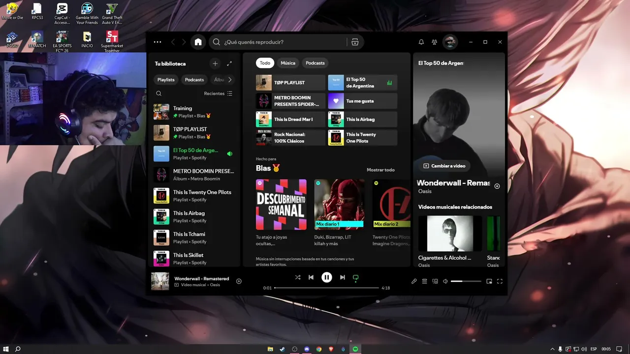Open Discord from the taskbar
Screen dimensions: 630x354
[x=307, y=349]
